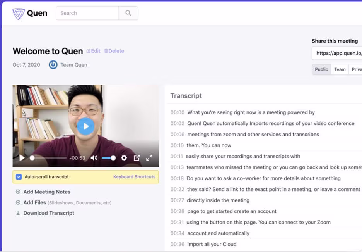Open the Keyboard Shortcuts link

[134, 177]
